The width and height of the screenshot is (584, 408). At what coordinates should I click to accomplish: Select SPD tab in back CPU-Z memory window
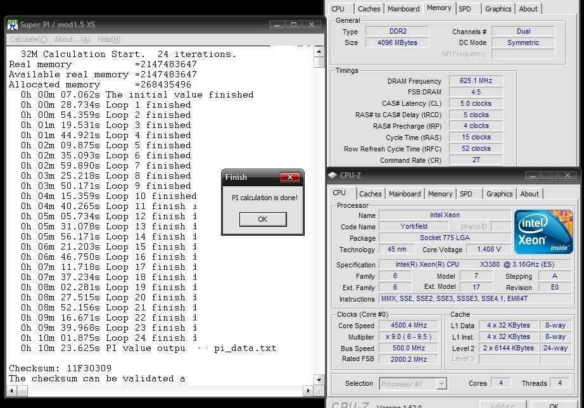464,9
